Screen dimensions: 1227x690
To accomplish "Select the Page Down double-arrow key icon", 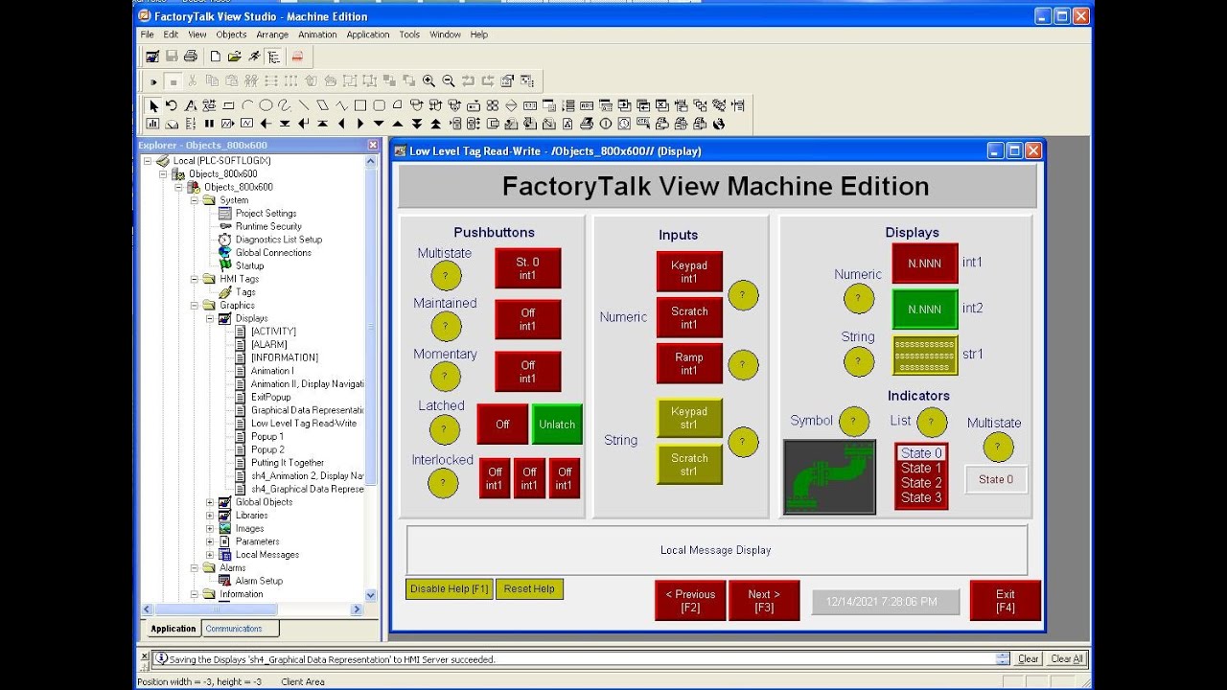I will (417, 124).
